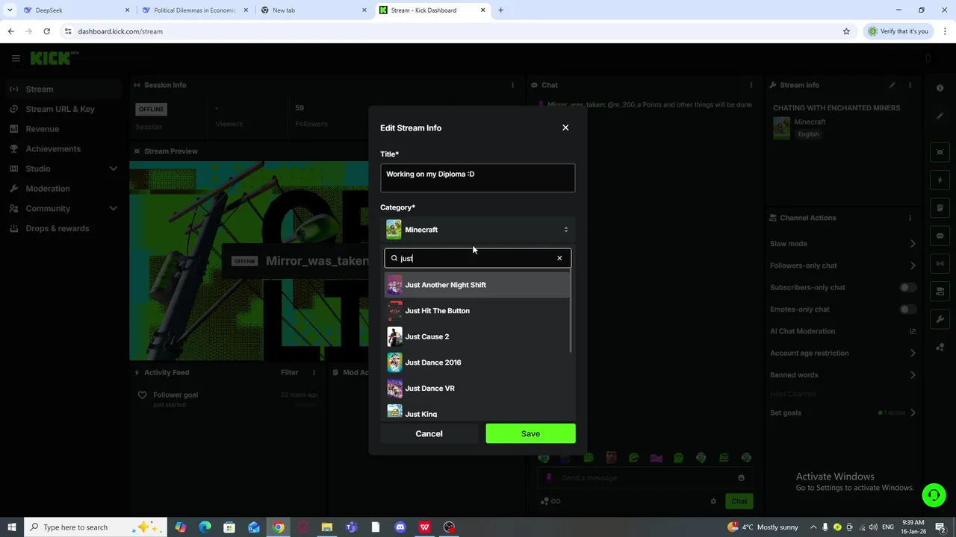
Task: Toggle Emotes-only chat
Action: (x=907, y=309)
